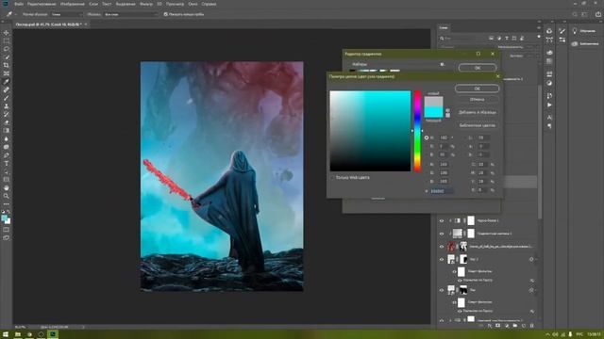Open Photoshop from the Windows taskbar
Image resolution: width=604 pixels, height=339 pixels.
(53, 334)
